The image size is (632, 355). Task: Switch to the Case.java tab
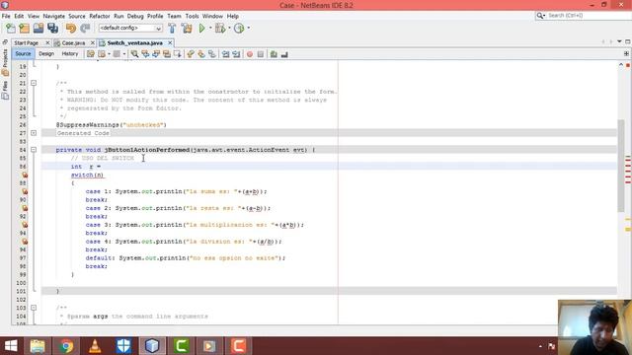[x=73, y=42]
